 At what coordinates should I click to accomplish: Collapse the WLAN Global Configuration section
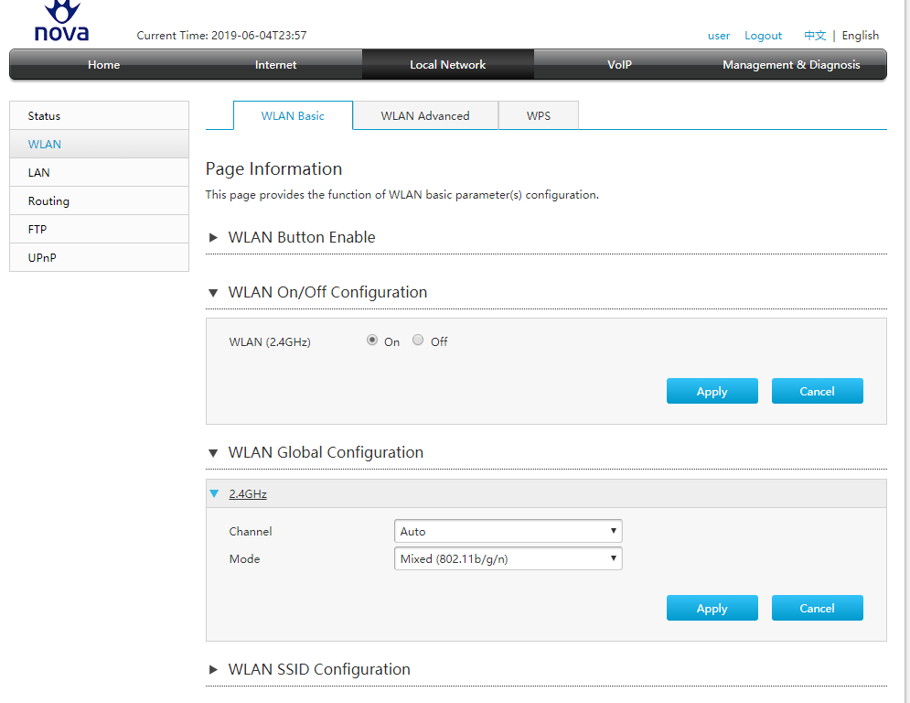(214, 452)
